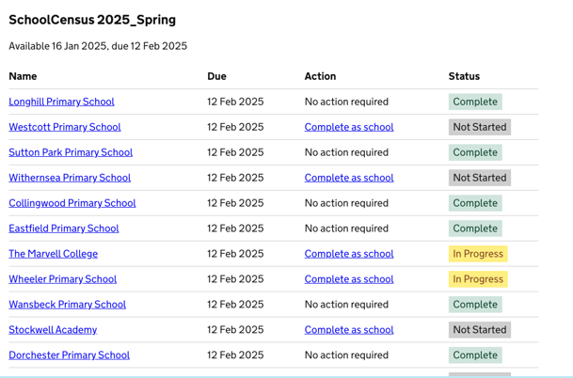Click 'Complete as school' for Withernsea Primary
The width and height of the screenshot is (573, 378).
[349, 178]
